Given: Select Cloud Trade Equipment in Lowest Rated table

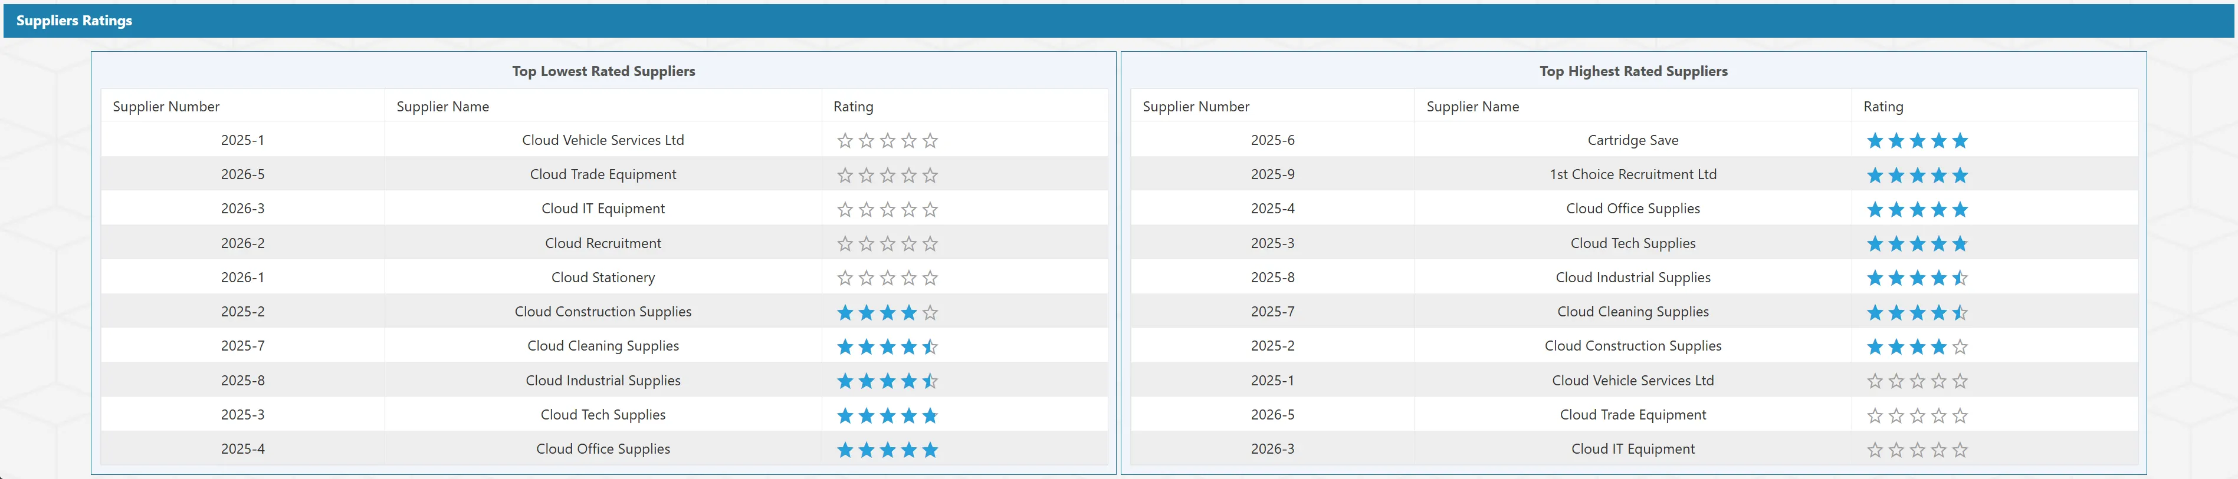Looking at the screenshot, I should (603, 174).
